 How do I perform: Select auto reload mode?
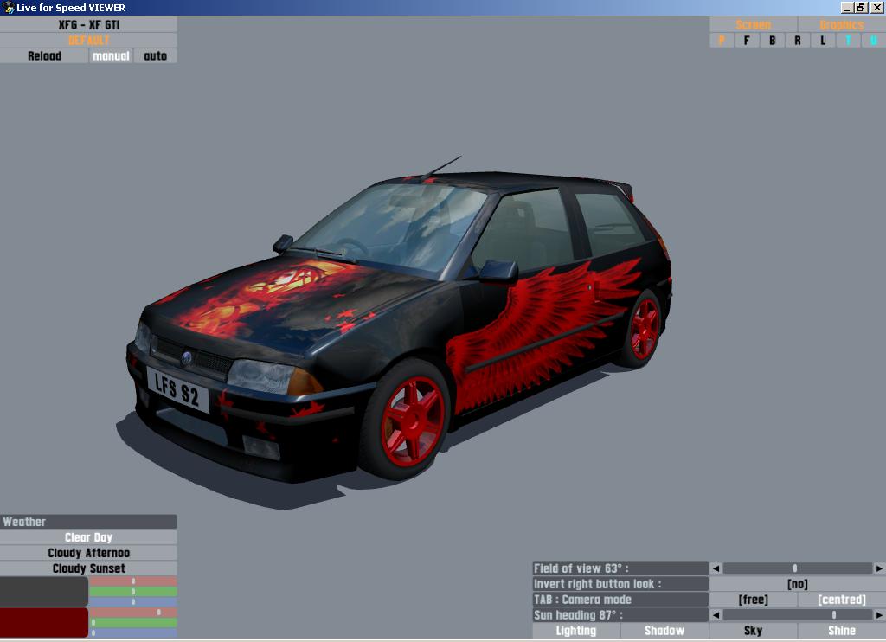156,56
